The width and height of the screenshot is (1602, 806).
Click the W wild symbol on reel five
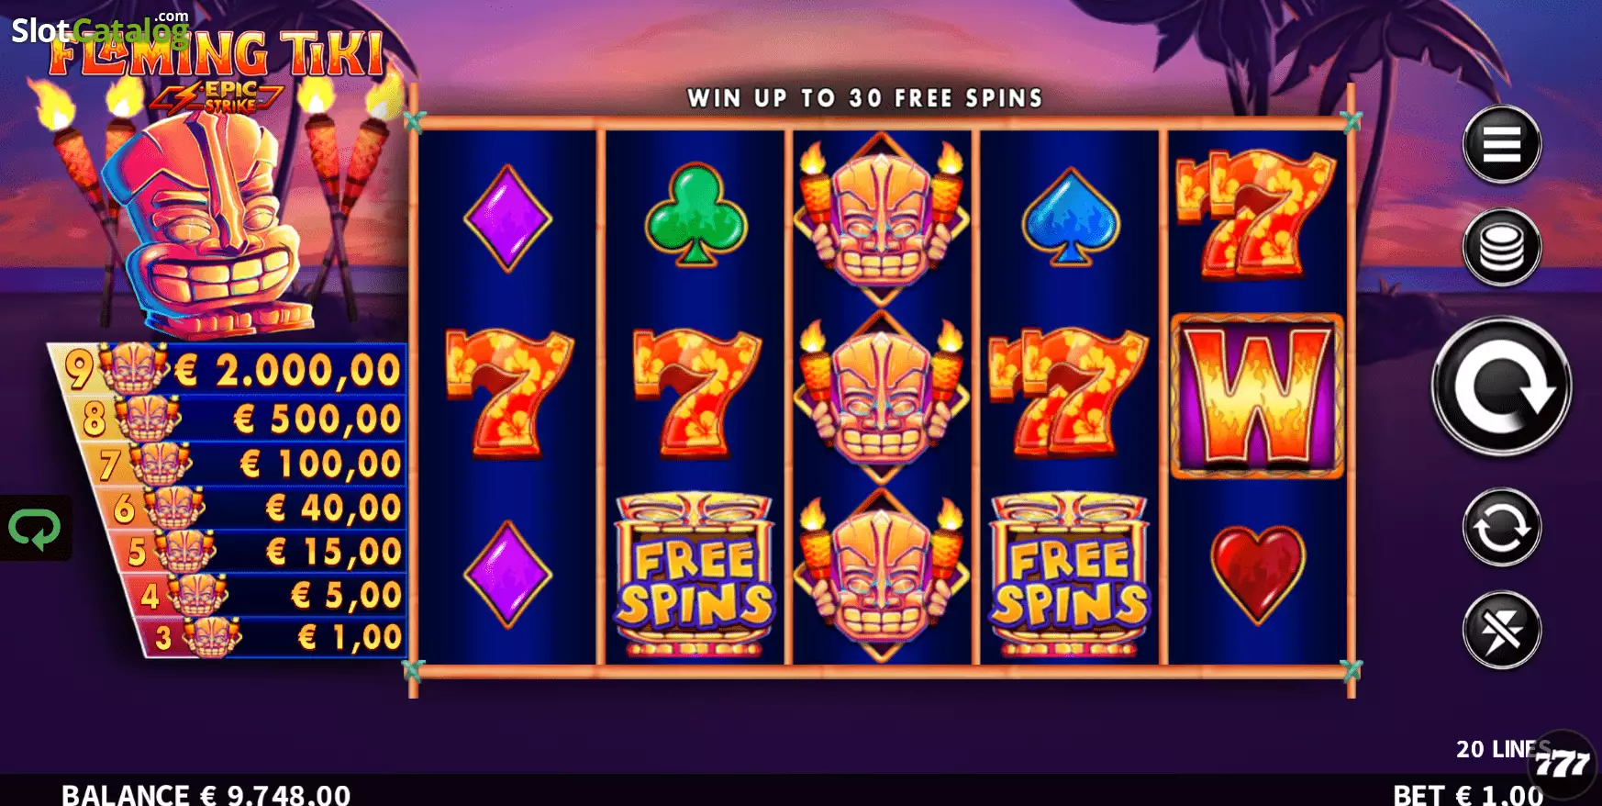pos(1257,397)
